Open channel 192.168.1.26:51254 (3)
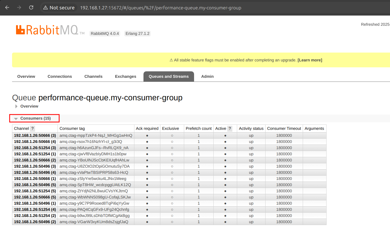 [35, 148]
